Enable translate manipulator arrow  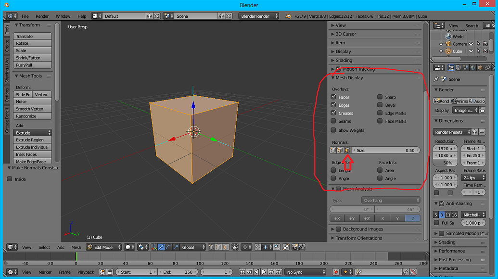161,247
